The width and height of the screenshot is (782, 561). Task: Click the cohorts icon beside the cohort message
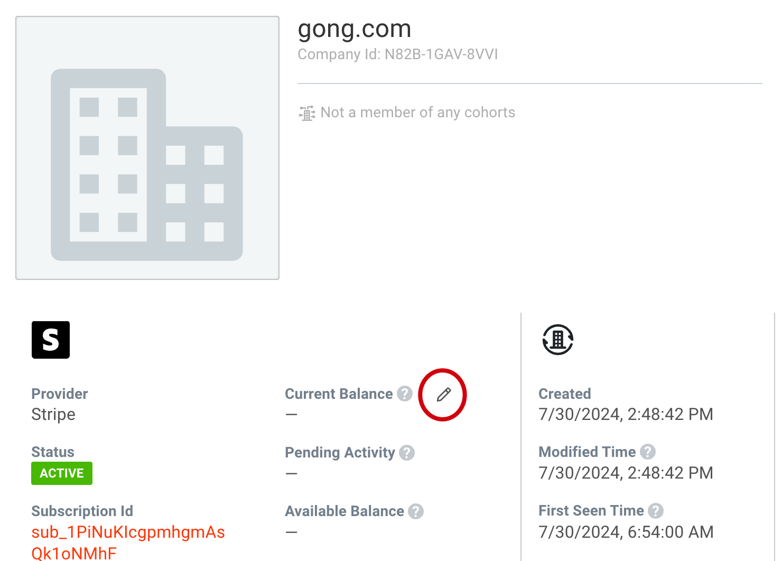click(306, 113)
